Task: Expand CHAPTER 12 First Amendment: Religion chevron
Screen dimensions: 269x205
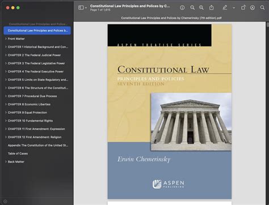Action: [x=6, y=137]
